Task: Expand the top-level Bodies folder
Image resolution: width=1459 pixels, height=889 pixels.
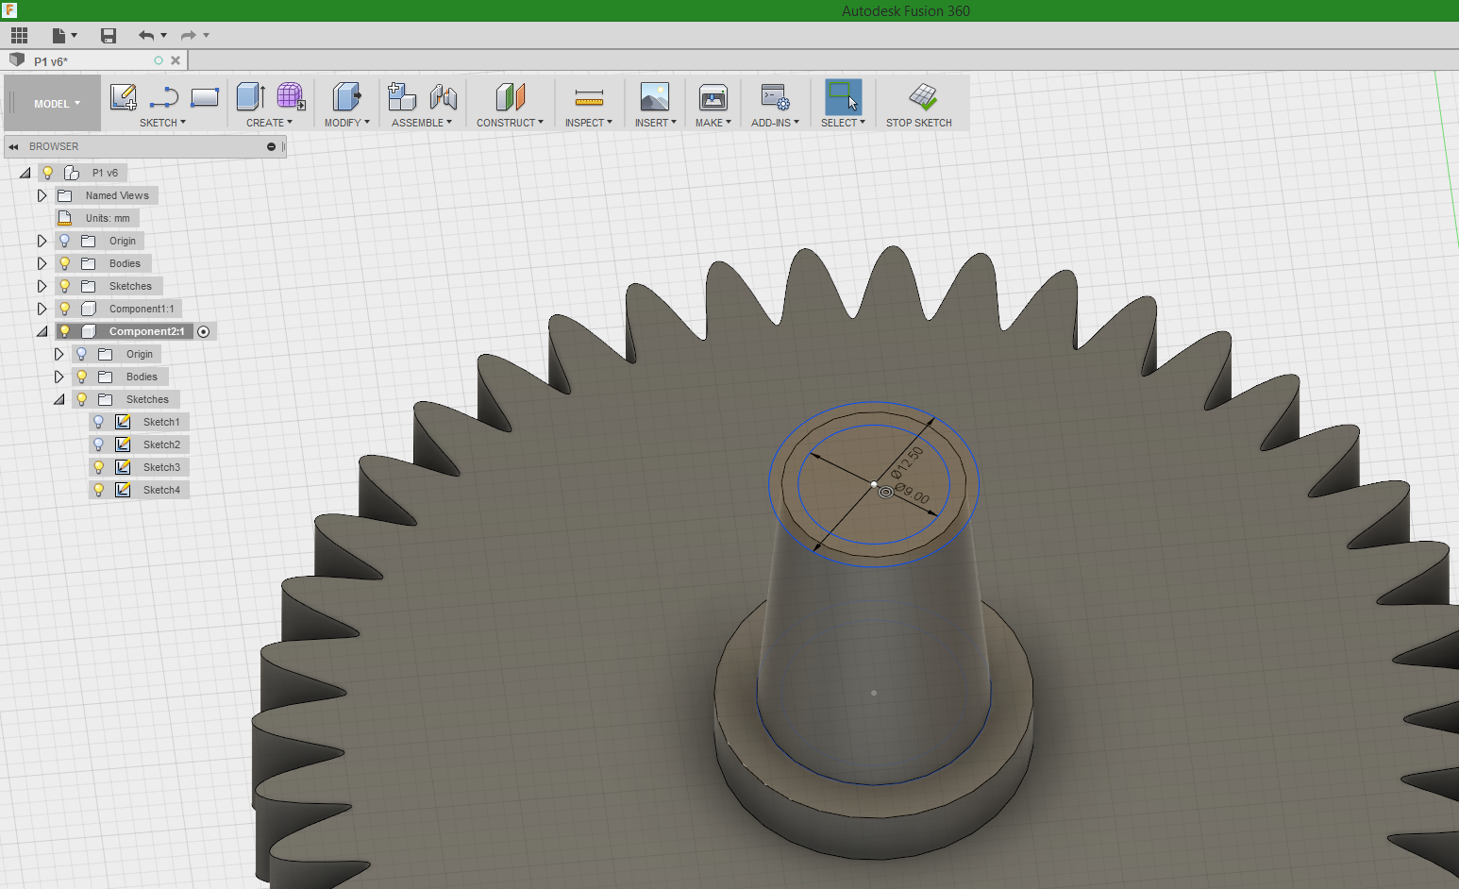Action: (x=42, y=263)
